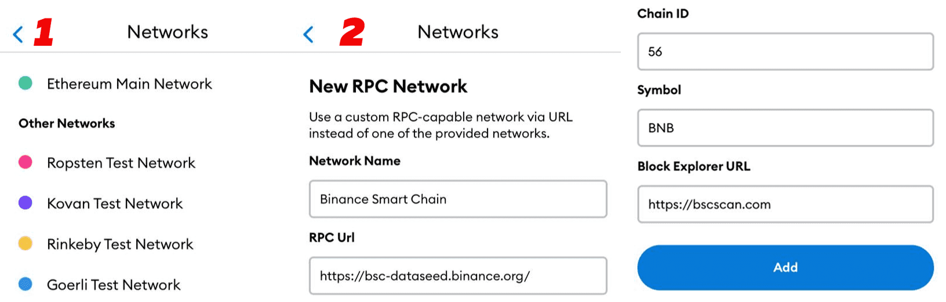Click pink dot for Ropsten Test Network

pyautogui.click(x=26, y=162)
